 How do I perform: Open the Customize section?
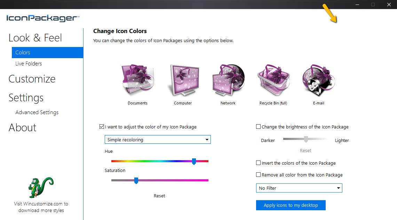32,79
